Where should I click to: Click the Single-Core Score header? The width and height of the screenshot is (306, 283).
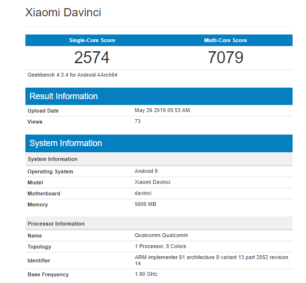pyautogui.click(x=92, y=40)
